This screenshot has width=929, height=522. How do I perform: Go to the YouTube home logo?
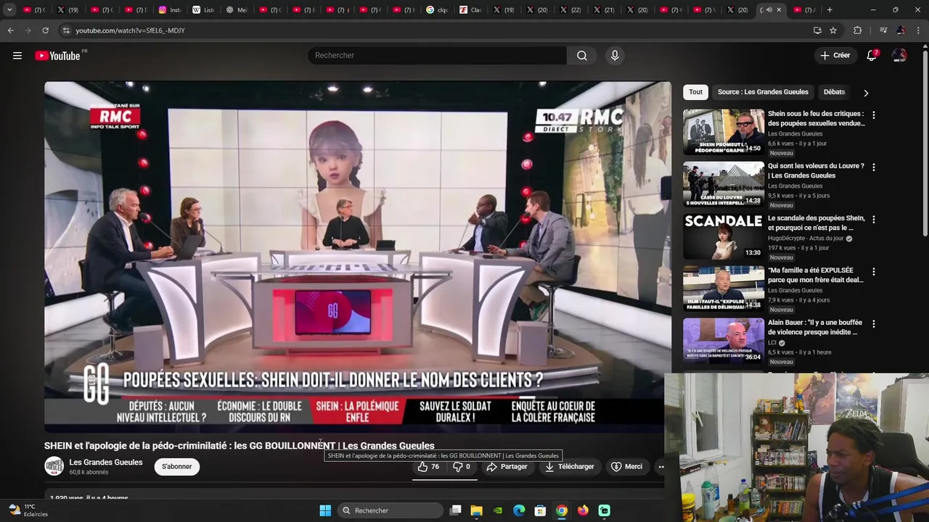[57, 56]
